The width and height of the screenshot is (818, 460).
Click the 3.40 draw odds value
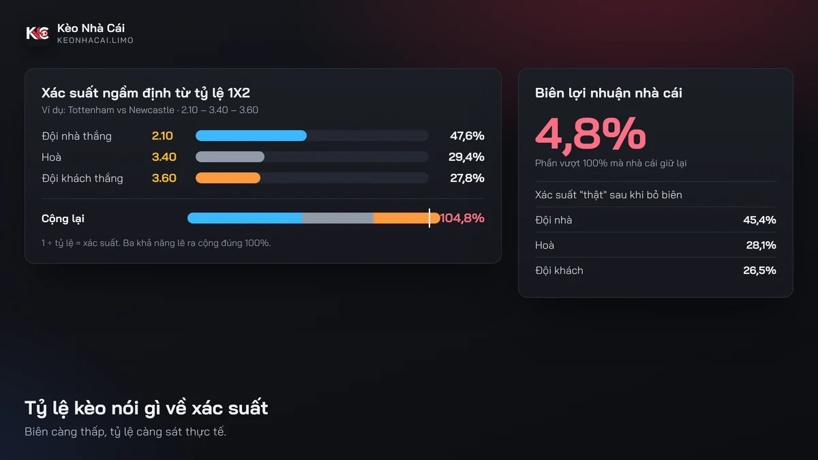click(x=164, y=157)
